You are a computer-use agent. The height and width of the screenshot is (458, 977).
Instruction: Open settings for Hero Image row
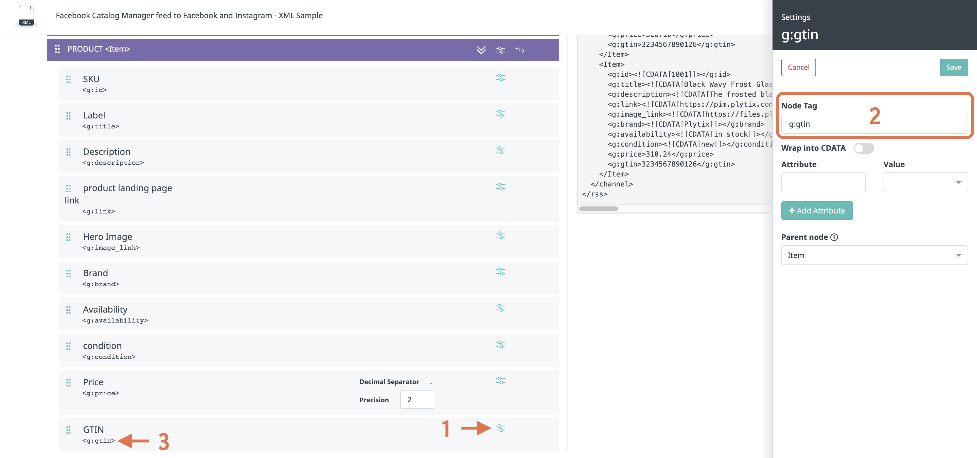click(x=500, y=235)
